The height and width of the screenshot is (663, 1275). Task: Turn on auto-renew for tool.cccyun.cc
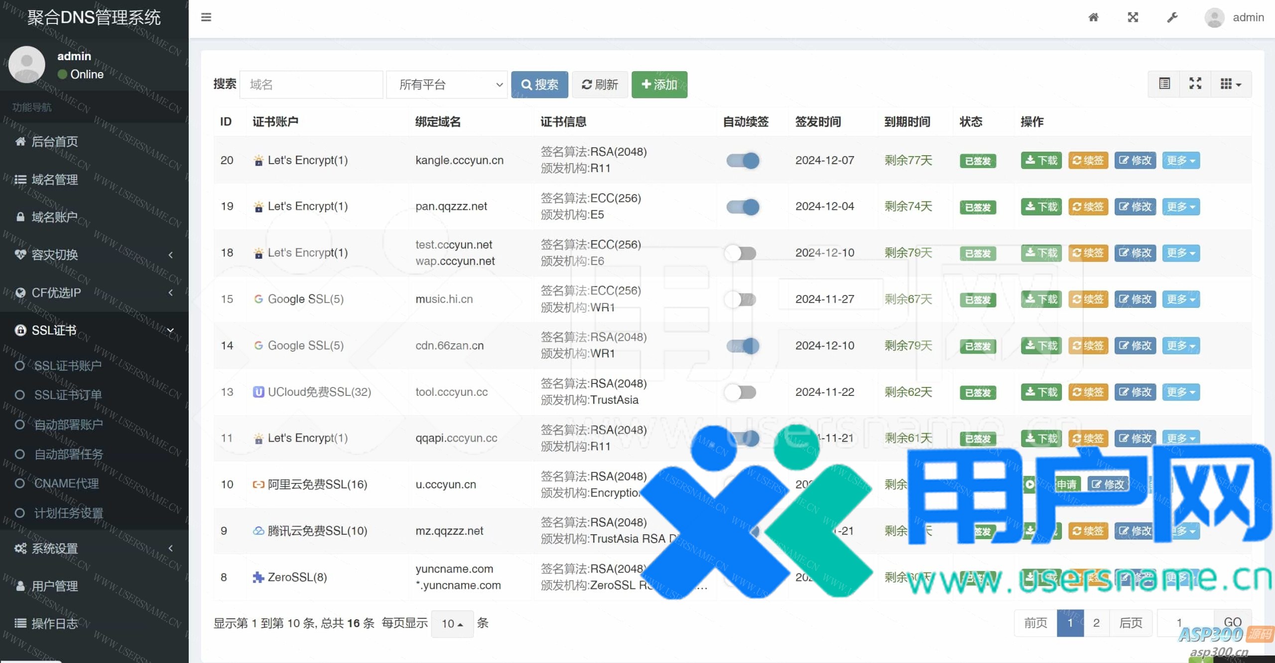coord(741,392)
